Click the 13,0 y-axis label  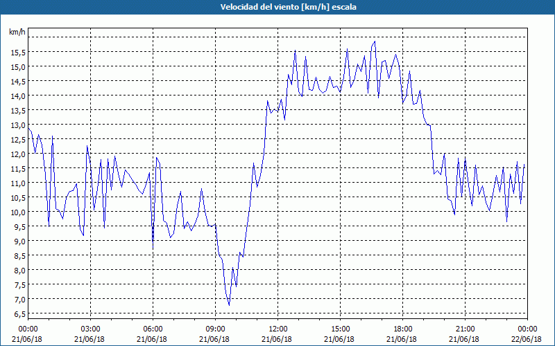pyautogui.click(x=18, y=125)
